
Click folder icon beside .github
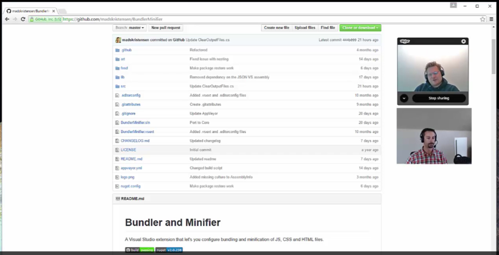coord(118,50)
